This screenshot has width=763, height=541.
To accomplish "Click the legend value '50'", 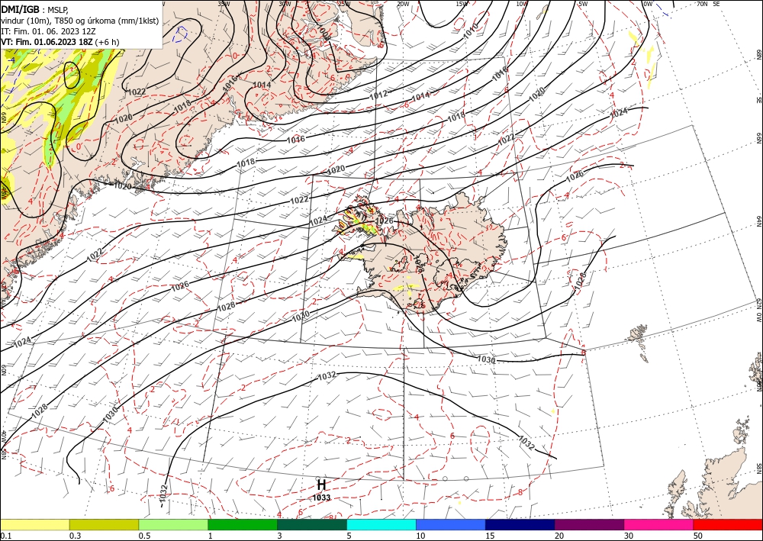I will [x=698, y=536].
